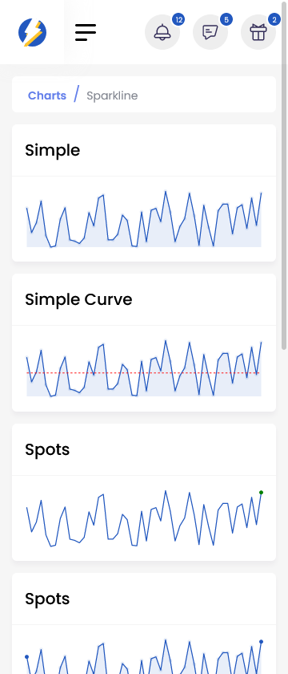Click the first Spots card heading
The height and width of the screenshot is (674, 288).
pyautogui.click(x=47, y=449)
